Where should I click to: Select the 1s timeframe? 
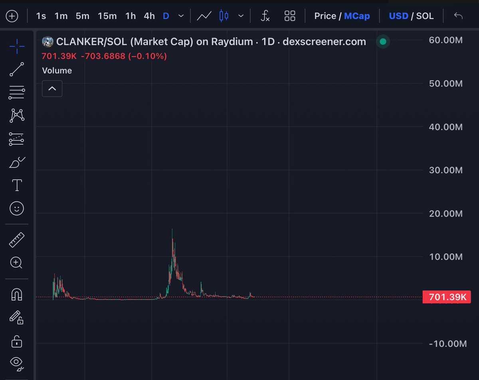coord(41,16)
